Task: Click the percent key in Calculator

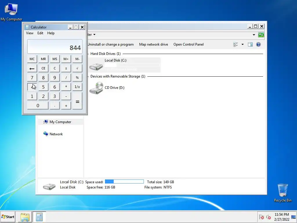Action: tap(77, 78)
